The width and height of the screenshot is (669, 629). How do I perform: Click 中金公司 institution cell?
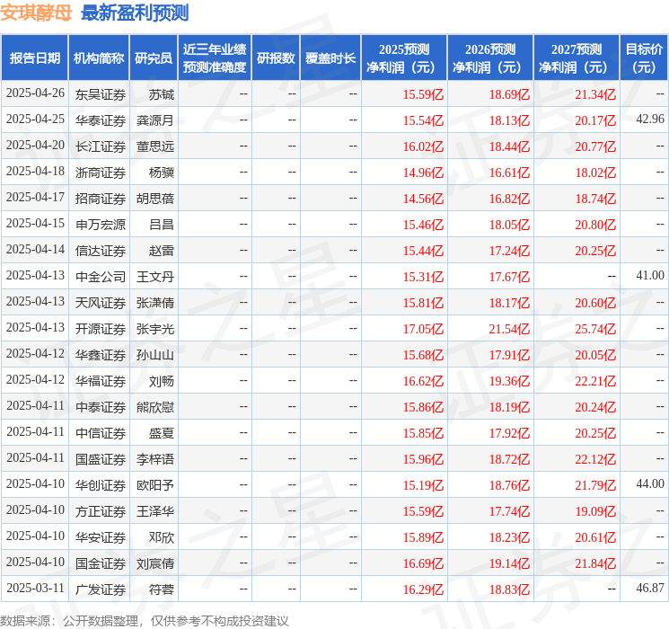click(x=101, y=277)
